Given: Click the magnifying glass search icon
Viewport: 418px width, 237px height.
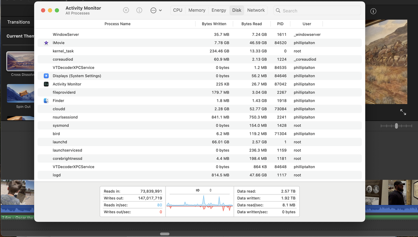Looking at the screenshot, I should click(x=278, y=10).
